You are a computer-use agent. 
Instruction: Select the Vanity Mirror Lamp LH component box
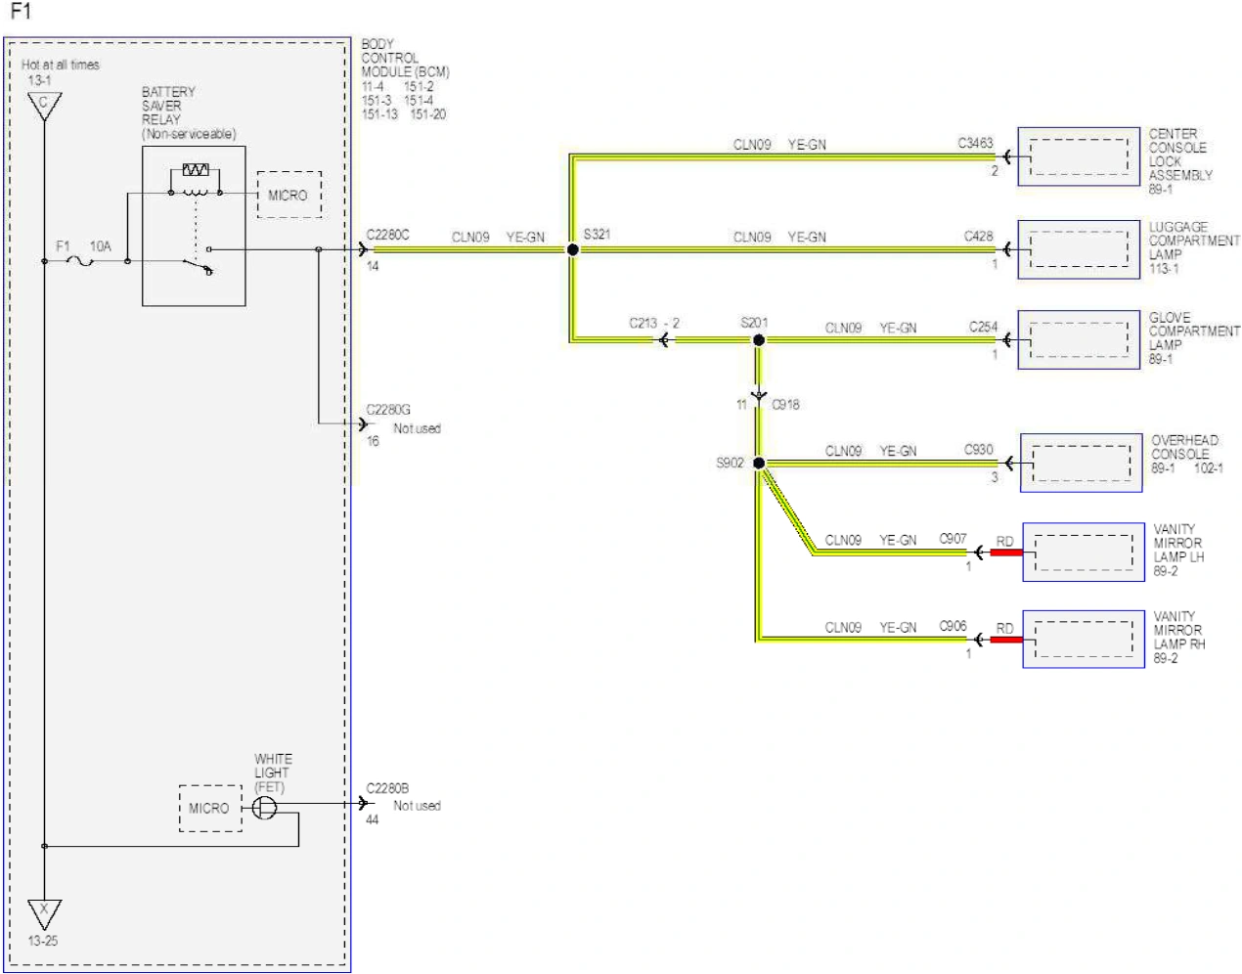(1084, 553)
